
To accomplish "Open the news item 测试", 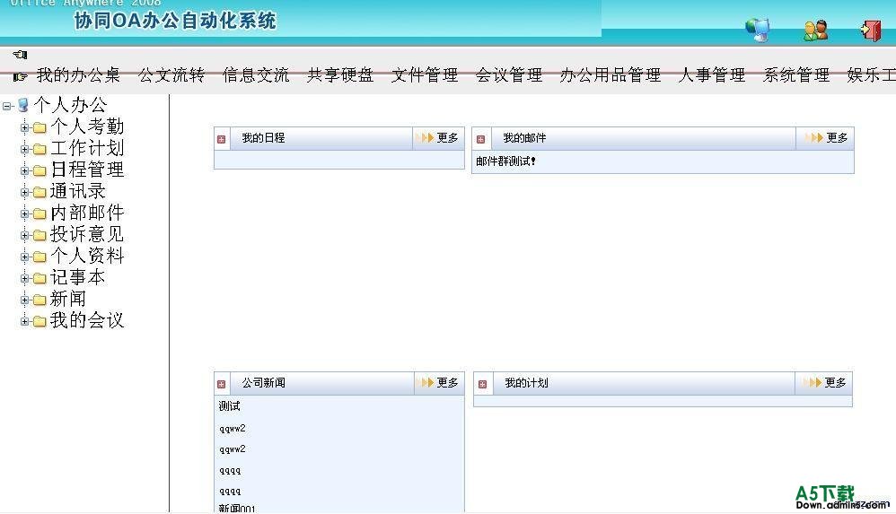I will click(x=229, y=406).
